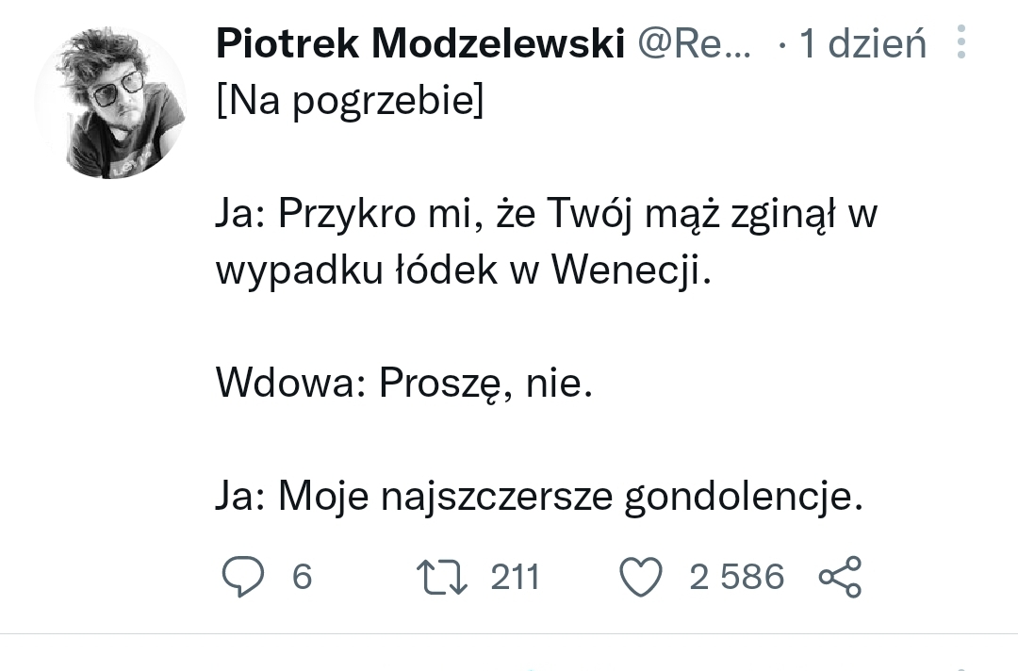Click the "[Na pogrzebie]" line
This screenshot has height=671, width=1018.
(350, 99)
